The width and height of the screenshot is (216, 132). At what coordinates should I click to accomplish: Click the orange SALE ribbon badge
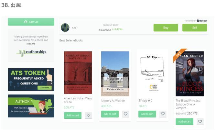coord(179,54)
